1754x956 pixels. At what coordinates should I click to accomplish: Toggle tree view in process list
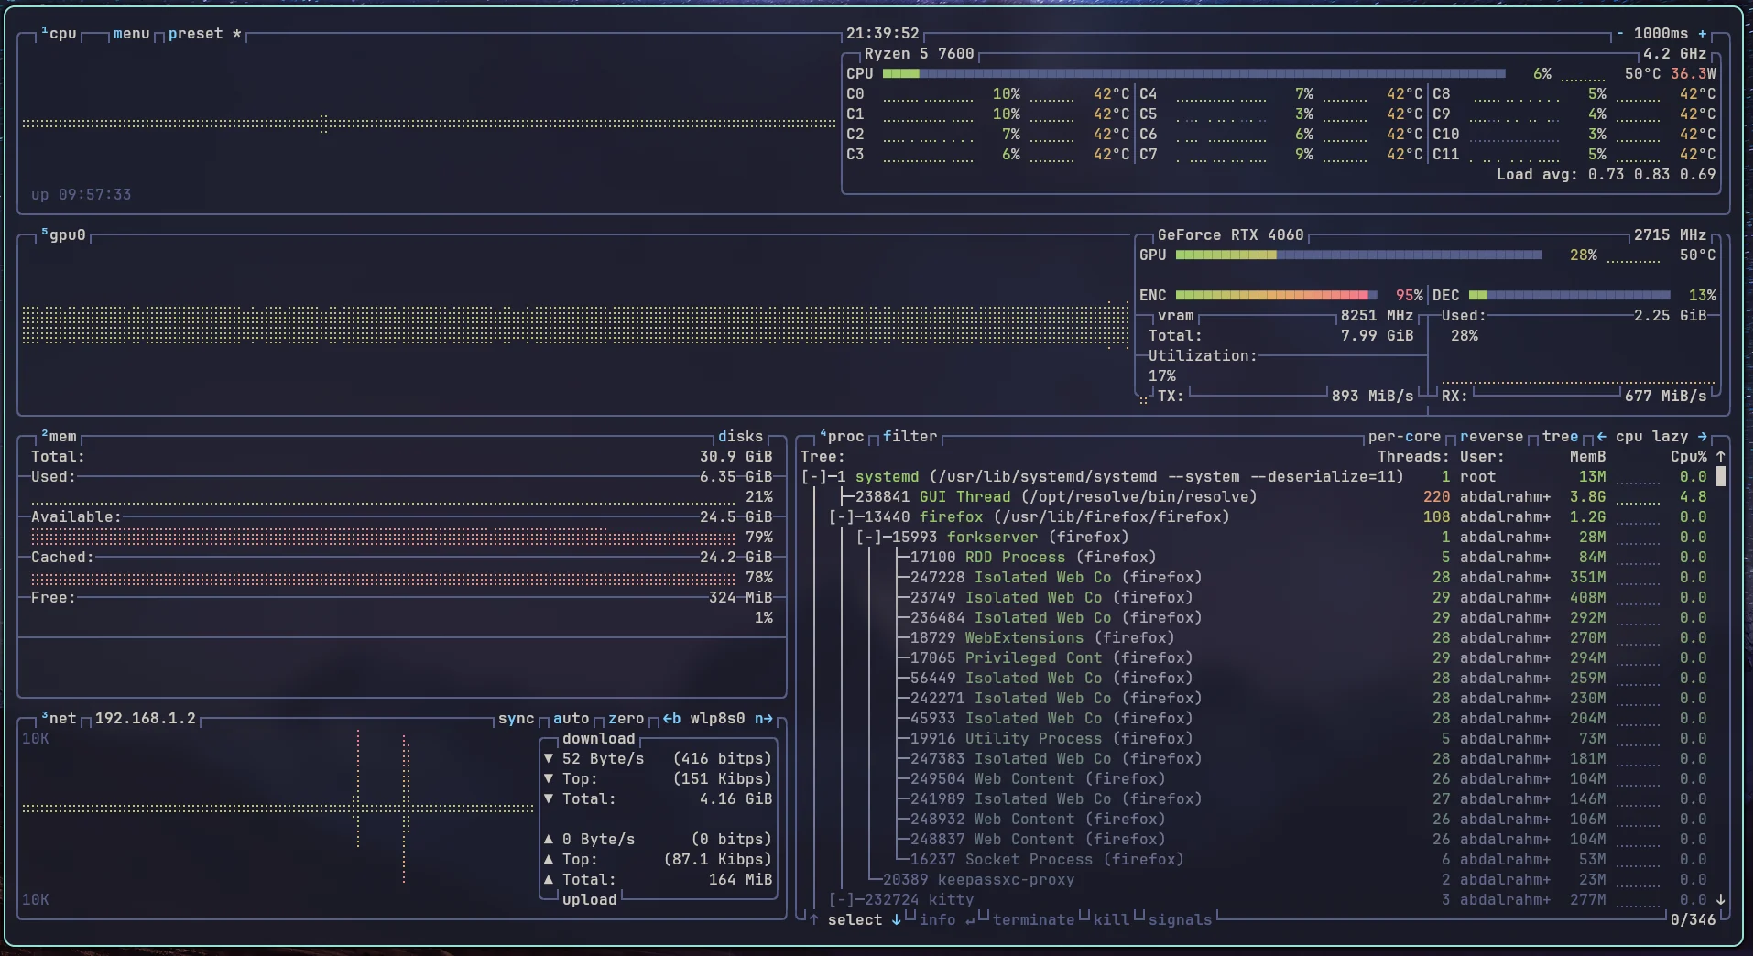tap(1562, 437)
